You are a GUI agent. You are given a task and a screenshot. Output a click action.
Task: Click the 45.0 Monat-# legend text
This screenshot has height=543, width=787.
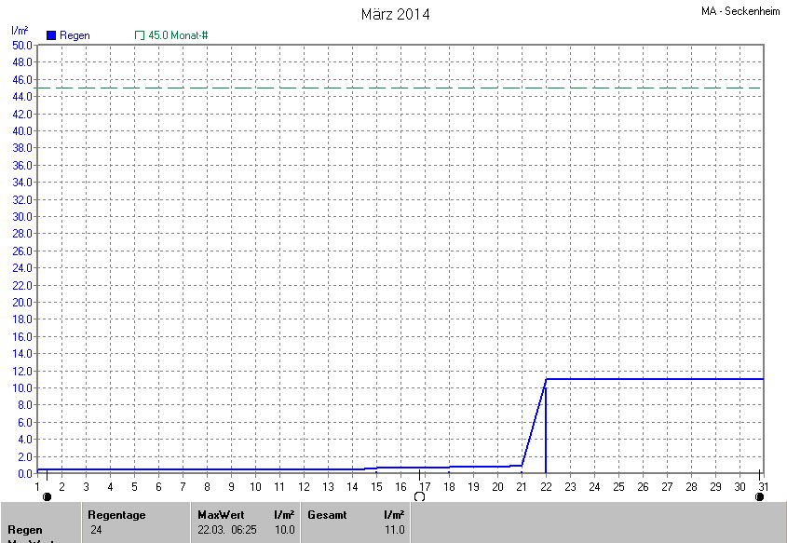pyautogui.click(x=177, y=35)
